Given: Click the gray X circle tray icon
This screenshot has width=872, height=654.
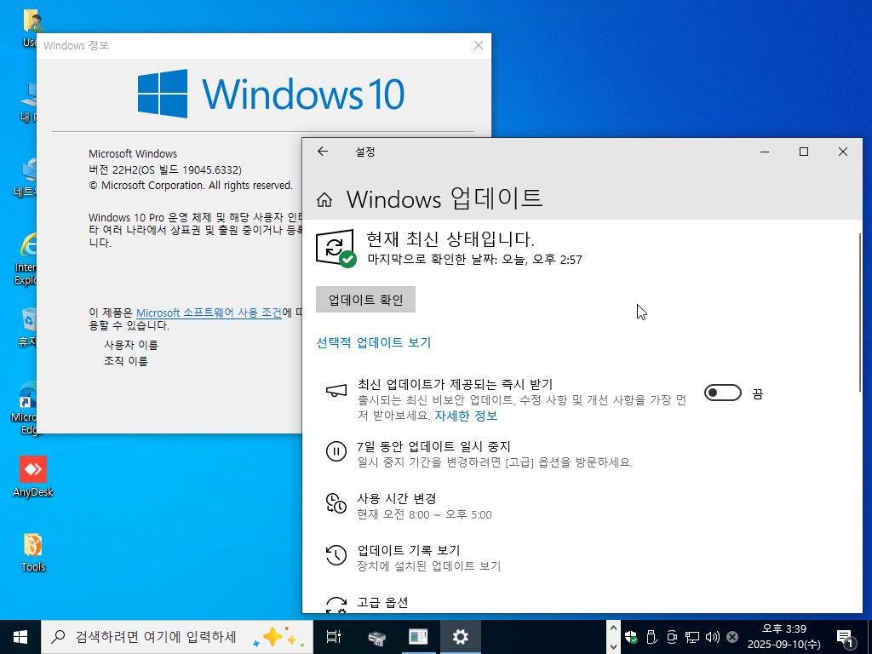Looking at the screenshot, I should tap(733, 637).
